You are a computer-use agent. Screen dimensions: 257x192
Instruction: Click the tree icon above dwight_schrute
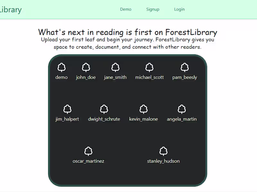pos(104,109)
